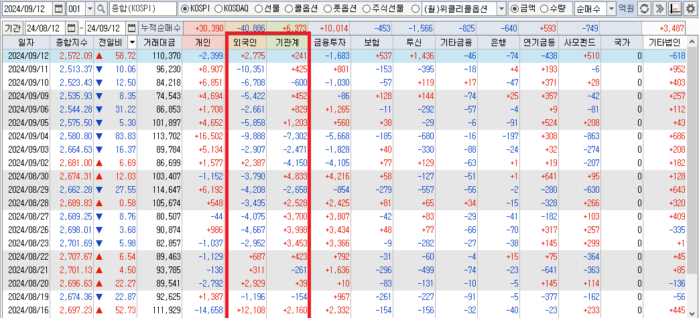Click cumulative 기타법인 value +3,487
699x318 pixels.
point(672,28)
